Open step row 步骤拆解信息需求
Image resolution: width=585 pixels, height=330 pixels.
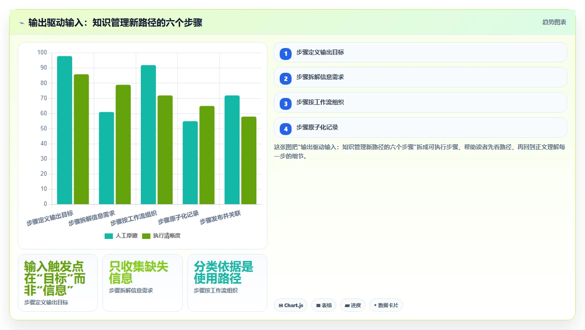click(x=420, y=77)
